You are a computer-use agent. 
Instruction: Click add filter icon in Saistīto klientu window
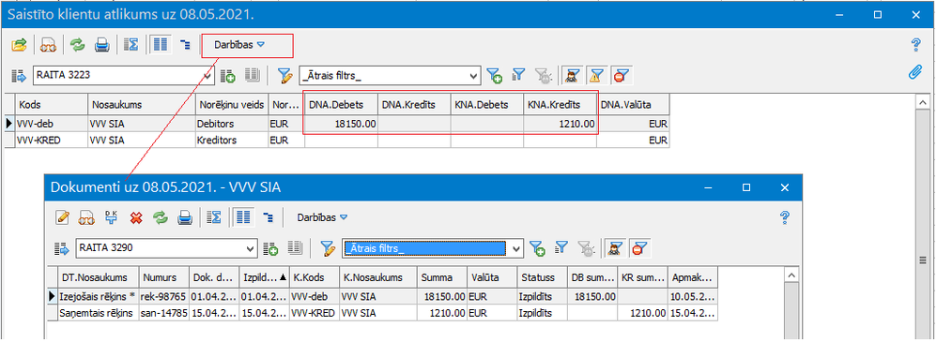tap(494, 75)
